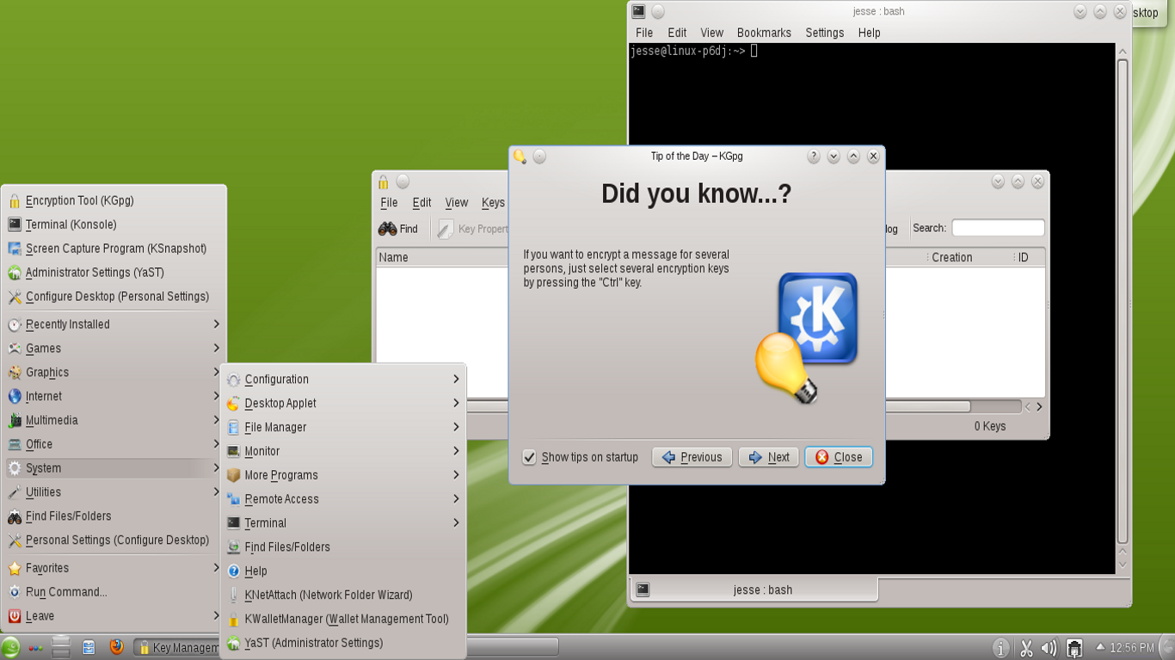Screen dimensions: 1175x660
Task: Open the Keys menu in KGpg window
Action: click(493, 203)
